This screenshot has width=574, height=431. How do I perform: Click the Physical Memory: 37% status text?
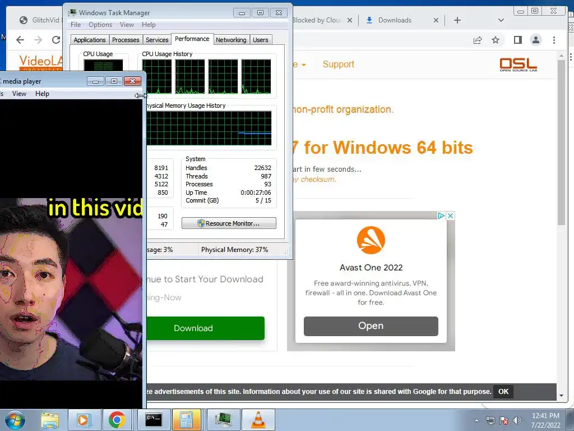pos(234,250)
